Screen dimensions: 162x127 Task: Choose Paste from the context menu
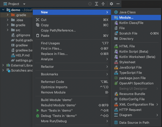pos(72,36)
